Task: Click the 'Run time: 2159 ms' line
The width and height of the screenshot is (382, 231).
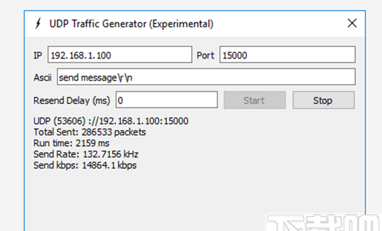Action: coord(71,143)
